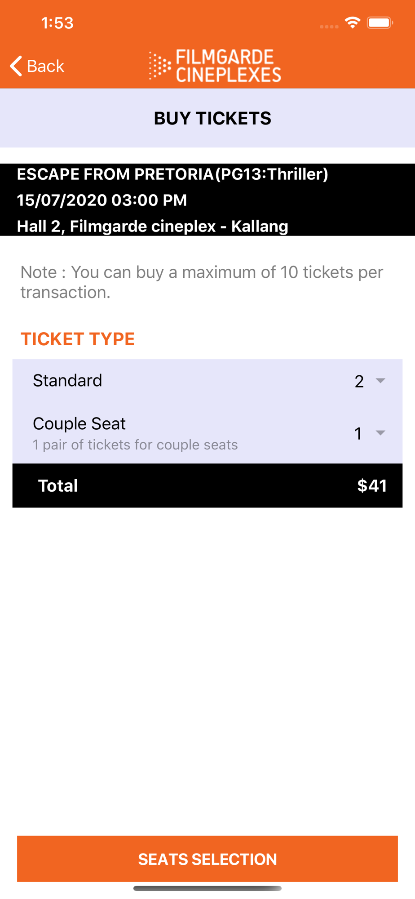Tap the battery indicator icon
This screenshot has height=899, width=415.
(380, 22)
